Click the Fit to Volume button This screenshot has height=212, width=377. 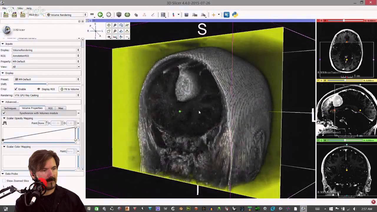click(70, 89)
